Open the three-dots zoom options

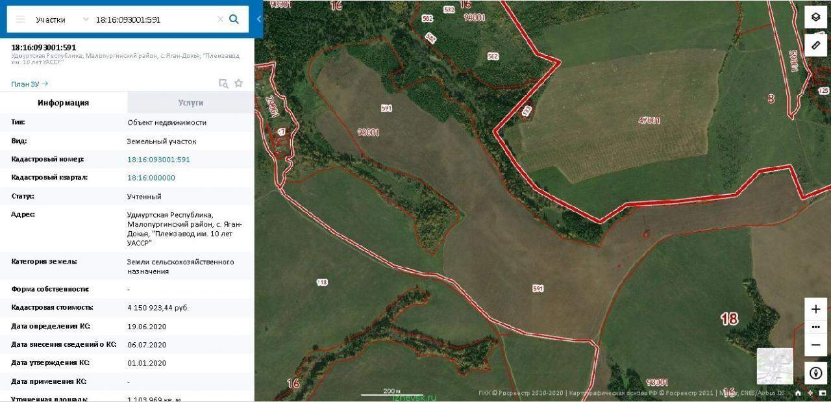click(816, 327)
